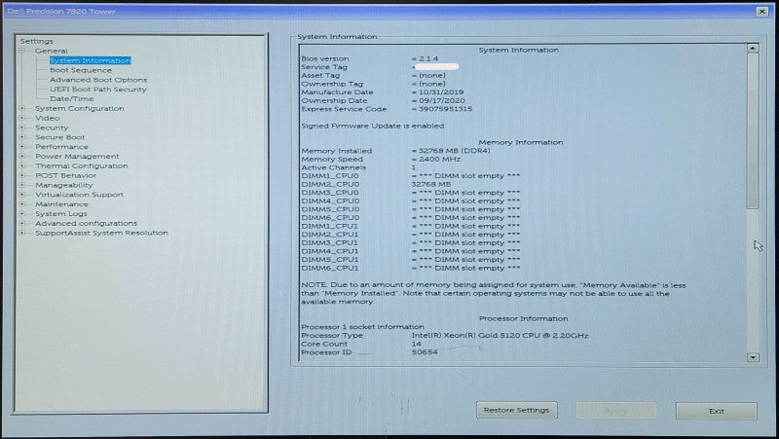Click the Memory Information heading
779x439 pixels.
click(521, 142)
